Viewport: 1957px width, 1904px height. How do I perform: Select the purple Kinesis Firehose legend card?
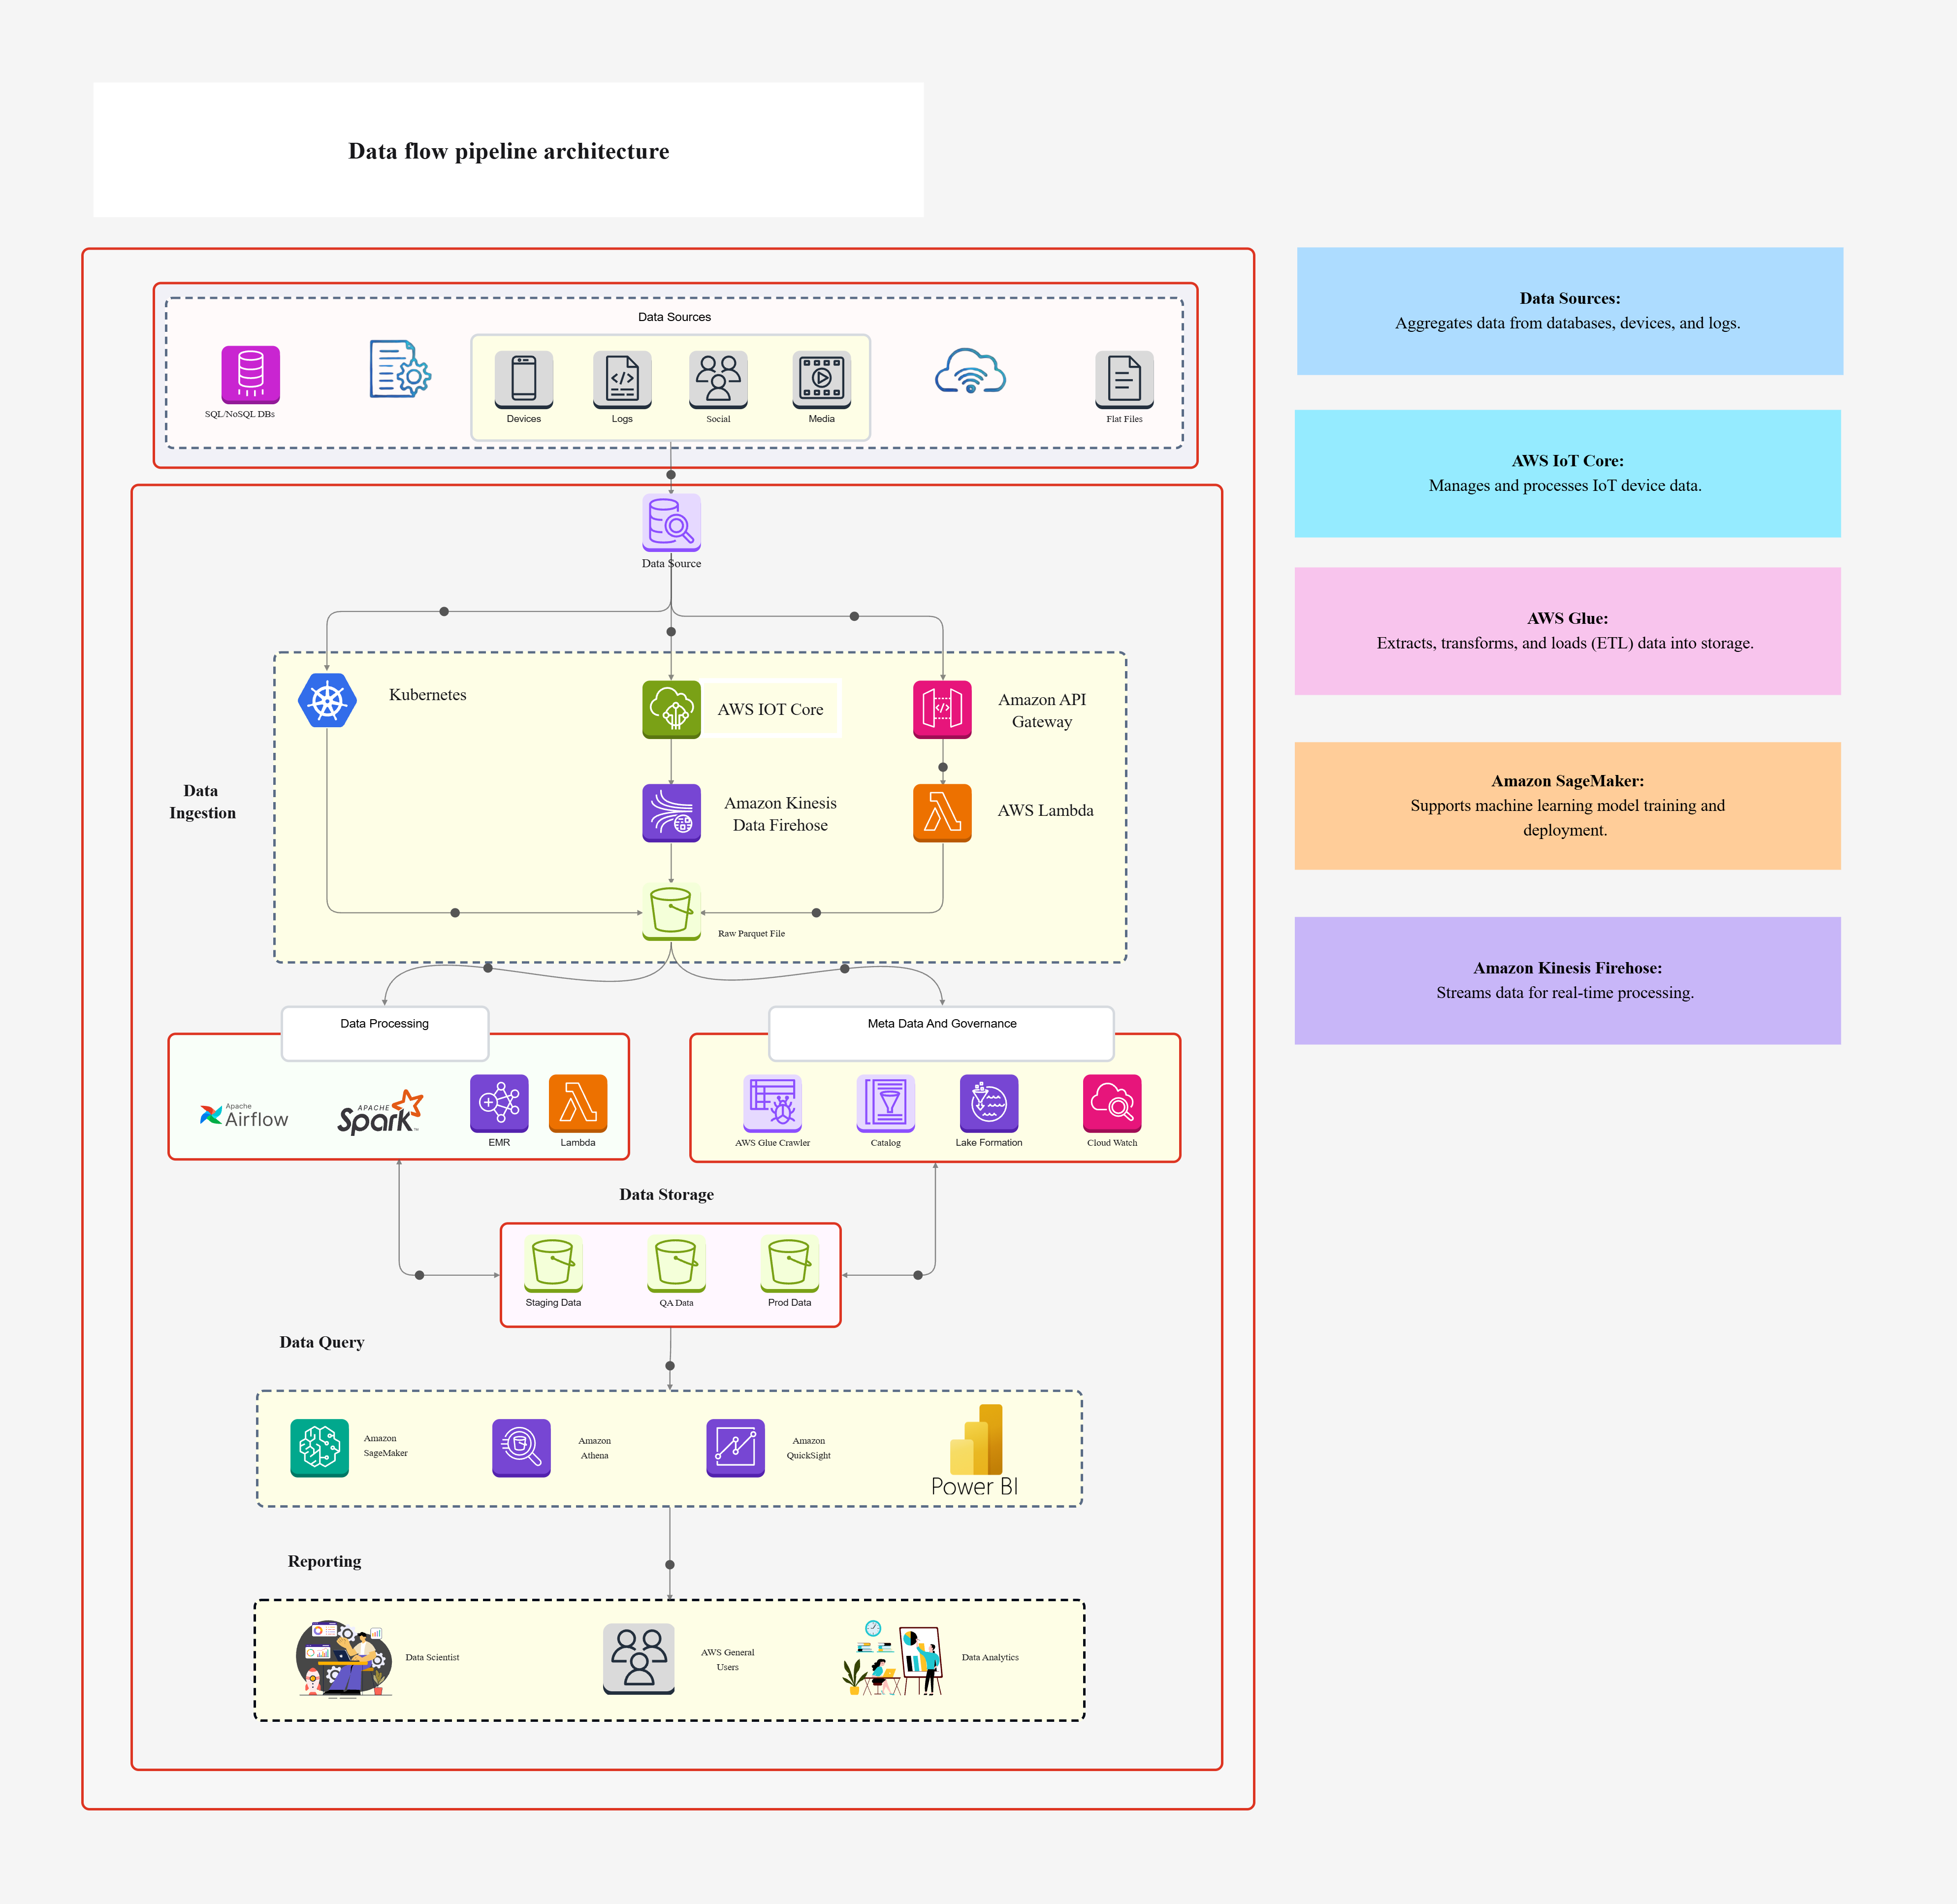pyautogui.click(x=1567, y=980)
